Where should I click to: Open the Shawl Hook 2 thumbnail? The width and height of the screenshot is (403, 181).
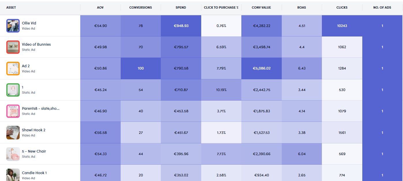13,132
